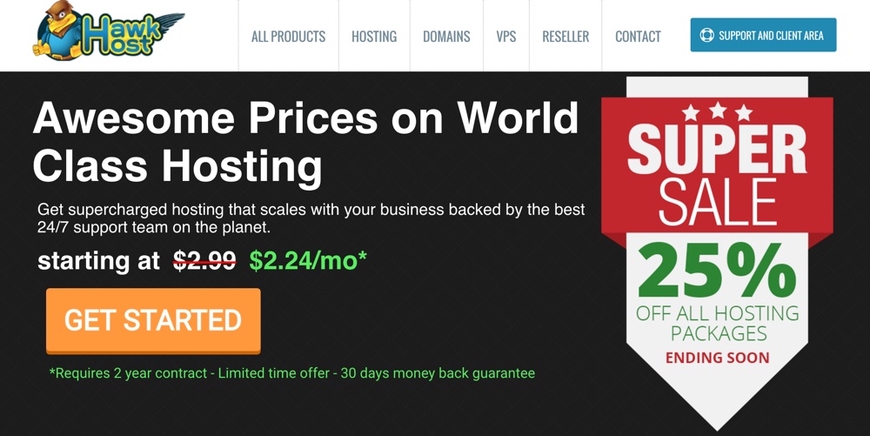Click the Ending Soon label
Image resolution: width=870 pixels, height=436 pixels.
(717, 358)
